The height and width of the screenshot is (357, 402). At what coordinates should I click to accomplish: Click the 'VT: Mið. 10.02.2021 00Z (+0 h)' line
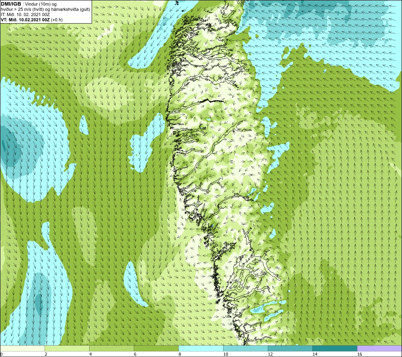[x=31, y=19]
